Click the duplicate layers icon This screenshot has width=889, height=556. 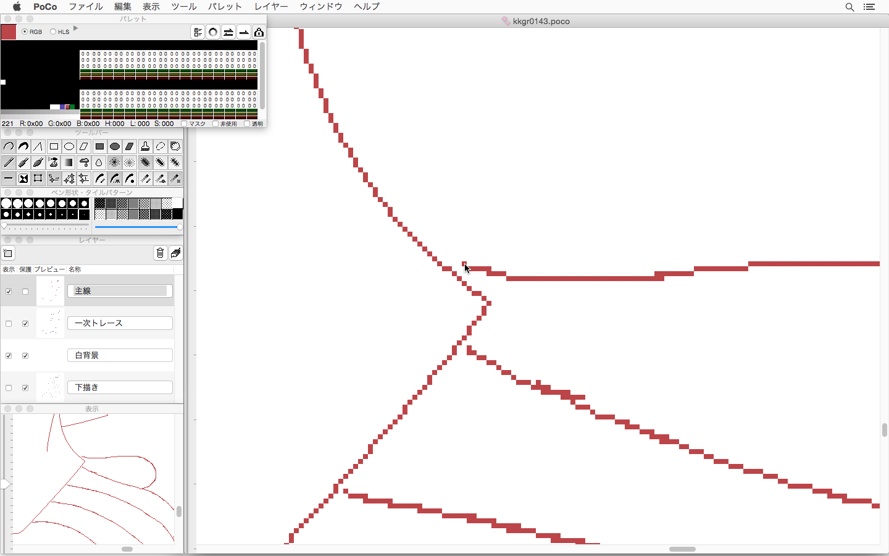click(176, 253)
